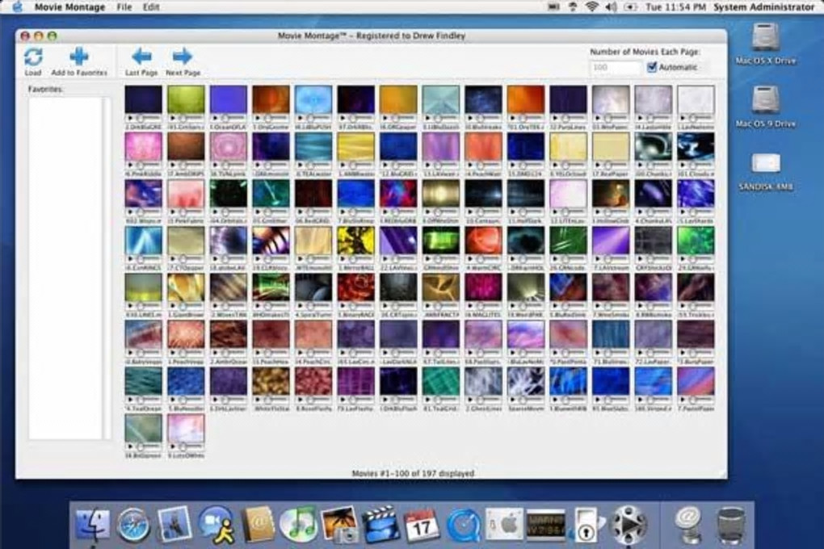This screenshot has height=549, width=824.
Task: Open Safari from the Dock
Action: 133,525
